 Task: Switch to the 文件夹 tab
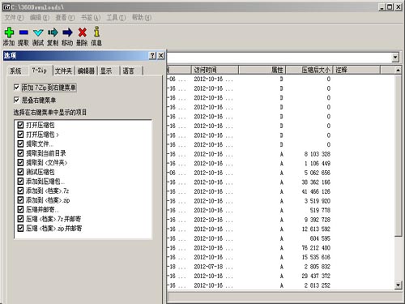(x=64, y=71)
